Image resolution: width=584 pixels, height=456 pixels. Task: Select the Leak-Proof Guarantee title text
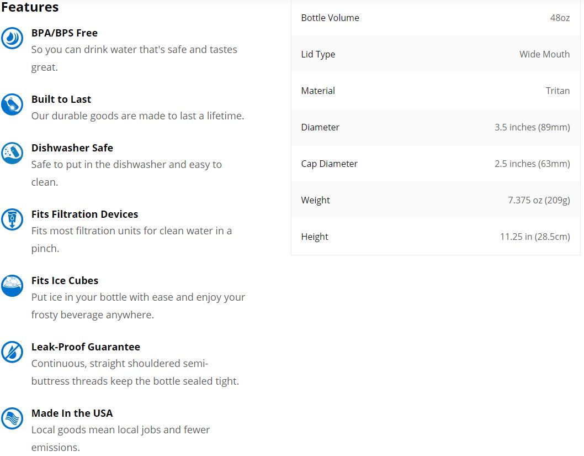click(86, 347)
